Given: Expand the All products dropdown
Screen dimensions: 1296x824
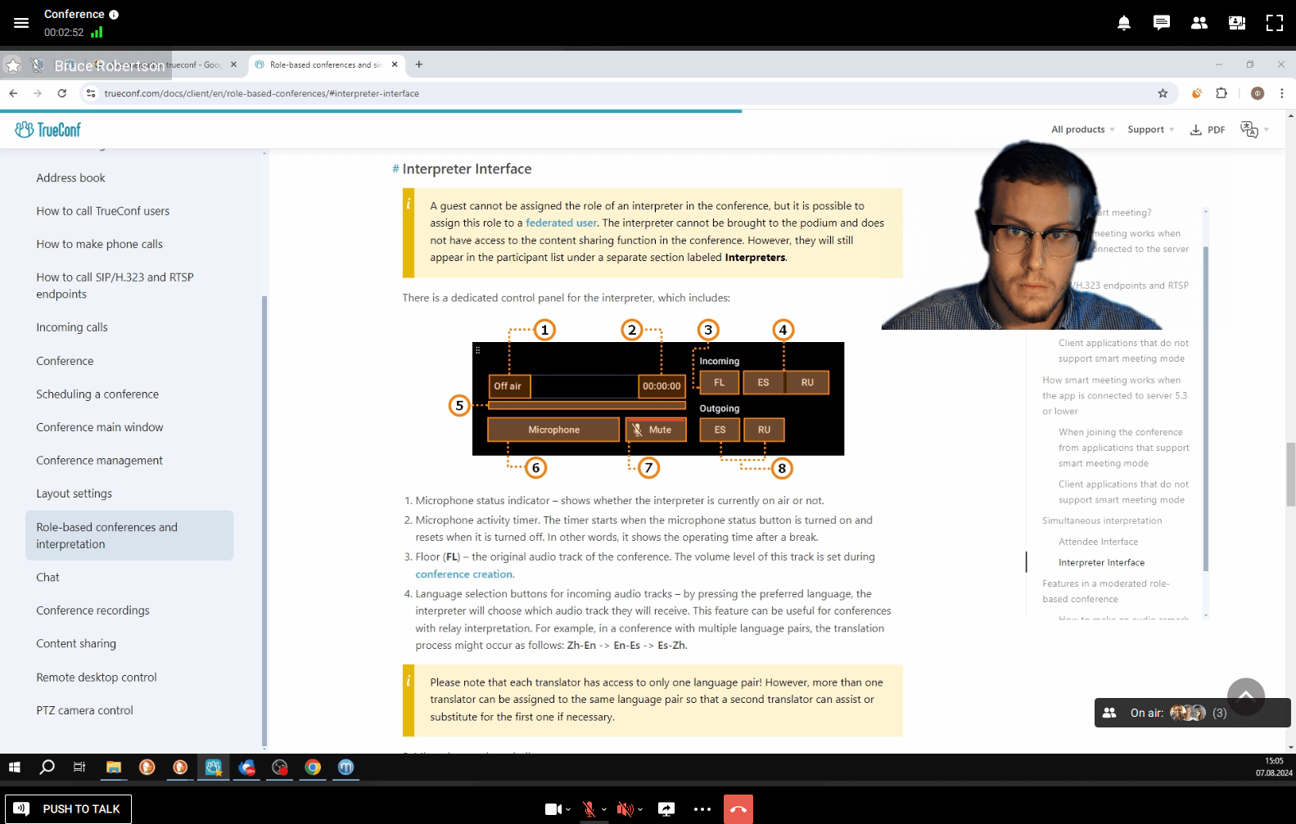Looking at the screenshot, I should coord(1082,129).
